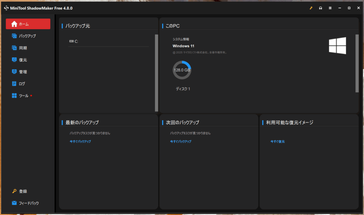
Task: Click 今すぐバックアップ under 最新のバックアップ
Action: [80, 141]
